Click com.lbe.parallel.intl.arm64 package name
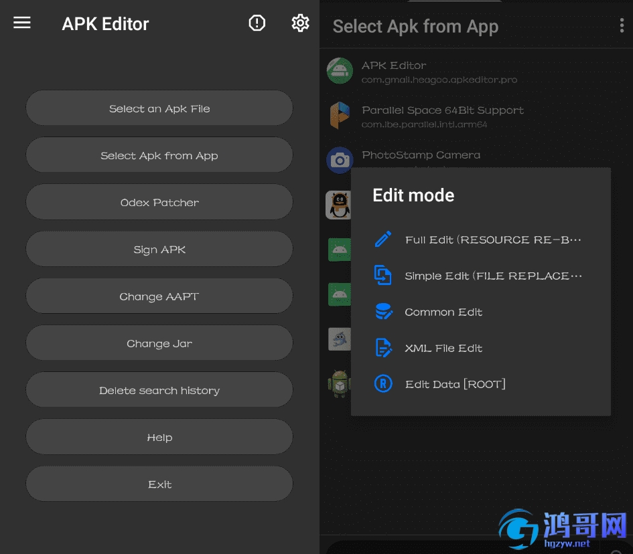Screen dimensions: 633x554 click(424, 124)
